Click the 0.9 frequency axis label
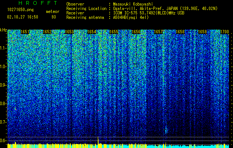This screenshot has height=148, width=233. pos(3,85)
